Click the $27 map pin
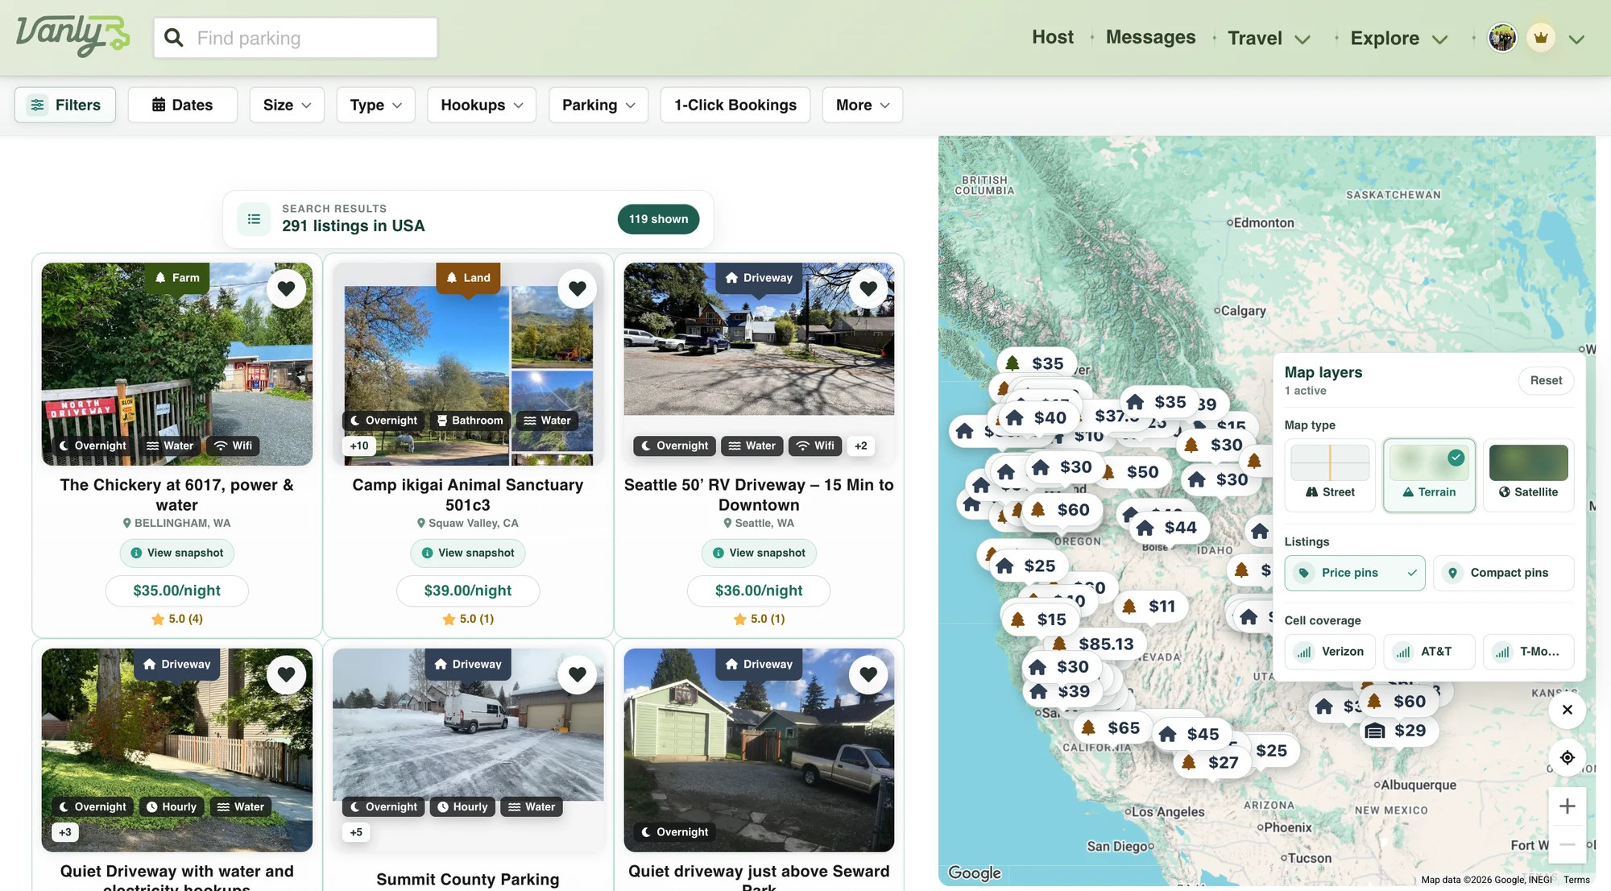 click(1211, 762)
